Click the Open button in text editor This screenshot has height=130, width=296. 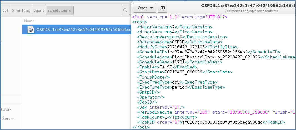pyautogui.click(x=143, y=8)
